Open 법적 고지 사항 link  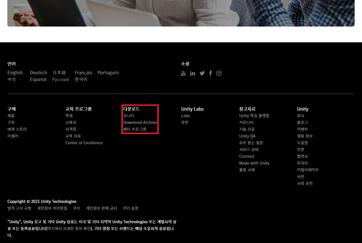click(x=19, y=208)
